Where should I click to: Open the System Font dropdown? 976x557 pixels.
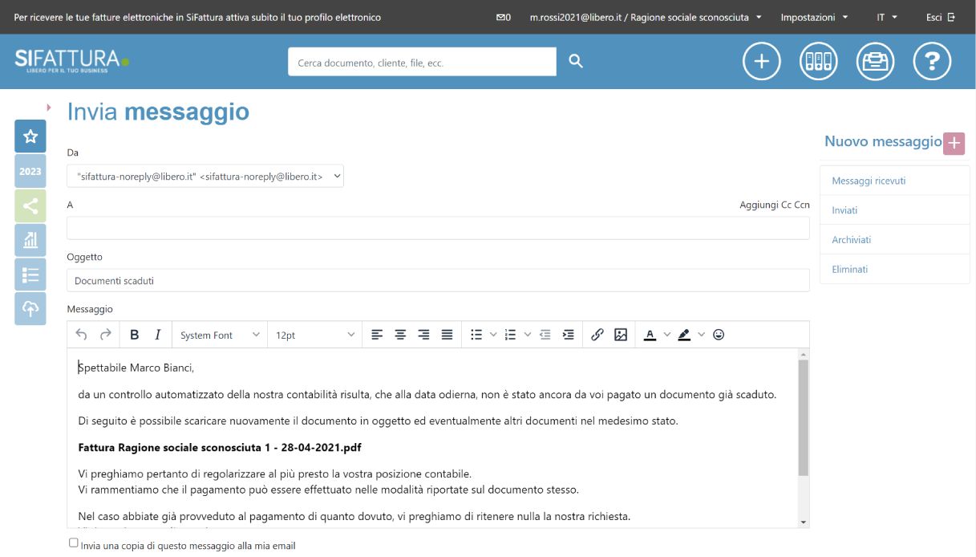click(x=221, y=335)
